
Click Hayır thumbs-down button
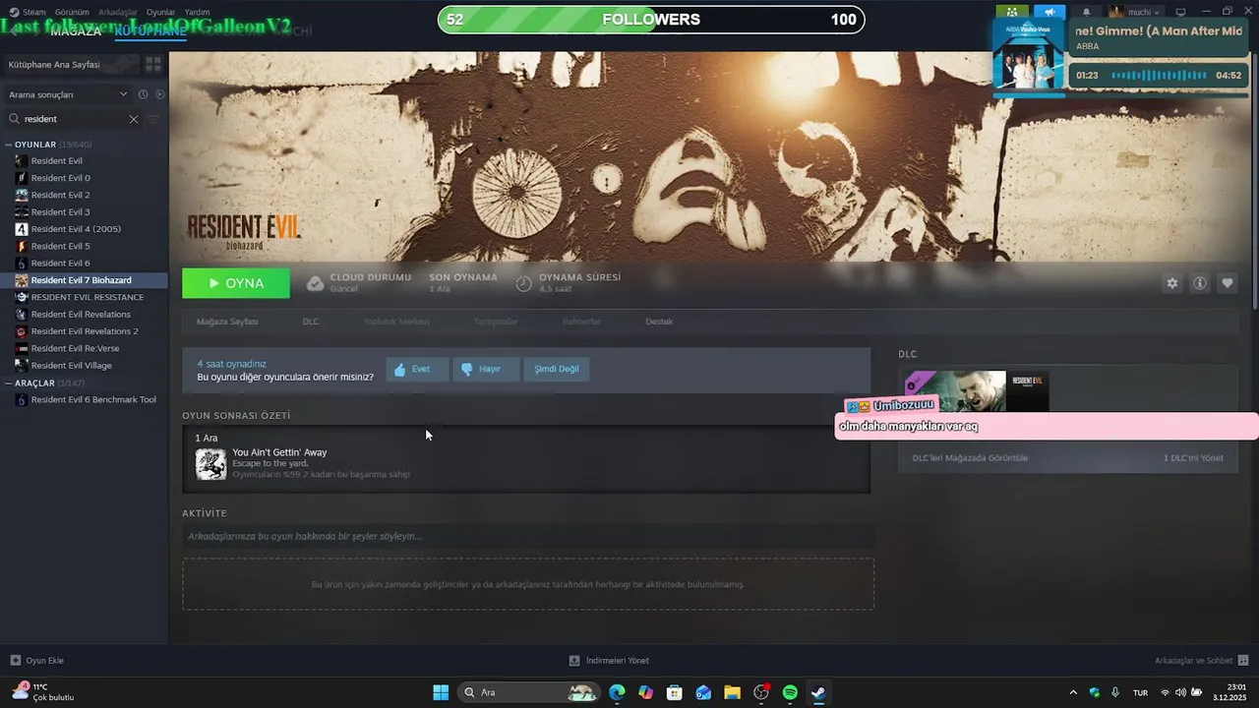pos(486,369)
